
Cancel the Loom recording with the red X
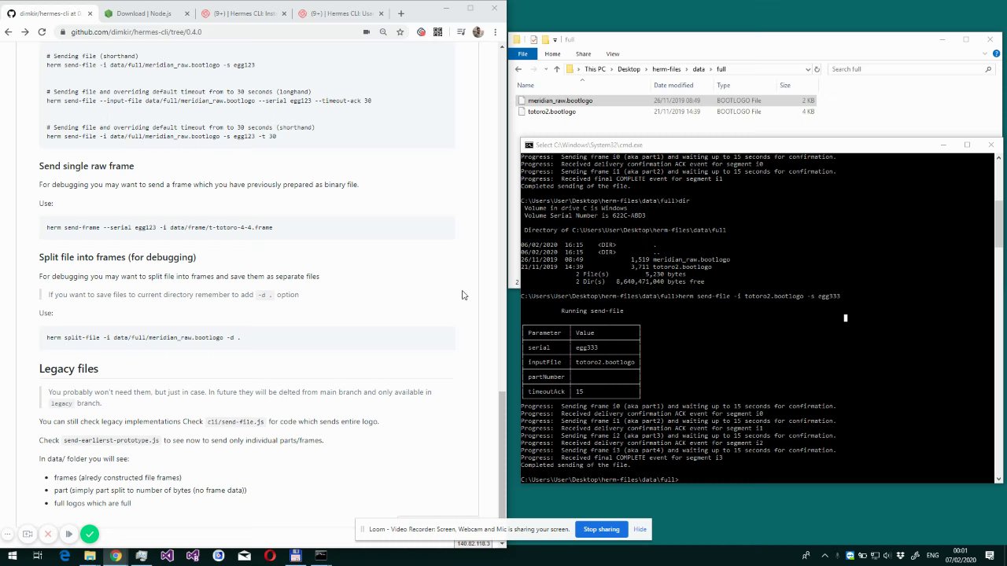(x=48, y=535)
